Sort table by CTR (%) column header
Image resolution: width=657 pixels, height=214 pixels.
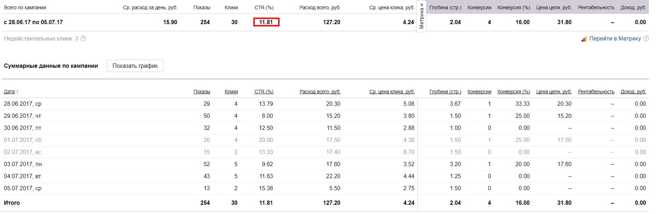264,92
